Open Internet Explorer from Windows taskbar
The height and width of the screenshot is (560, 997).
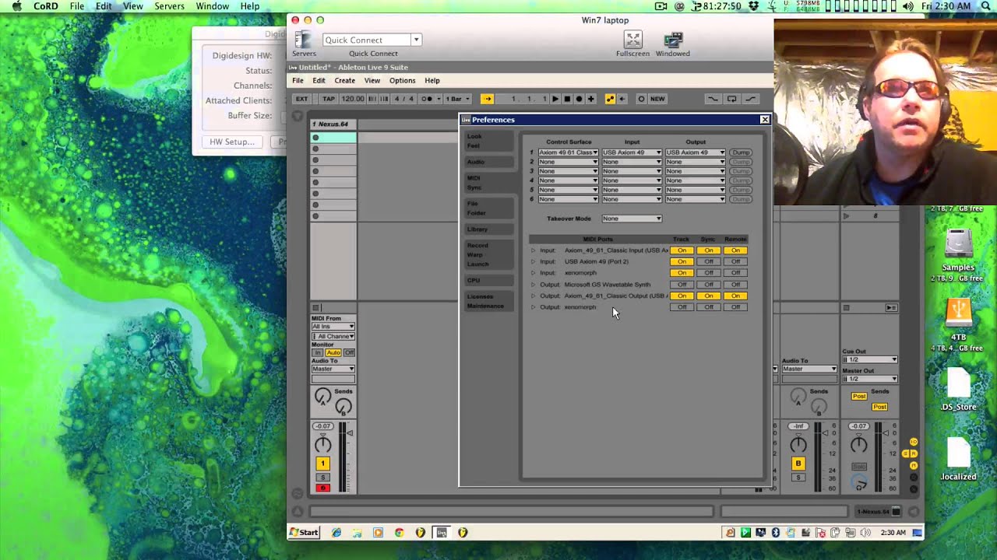coord(336,533)
